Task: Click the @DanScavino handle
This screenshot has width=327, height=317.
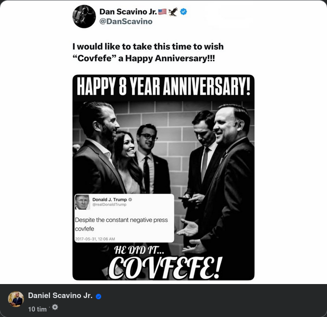Action: pos(126,21)
